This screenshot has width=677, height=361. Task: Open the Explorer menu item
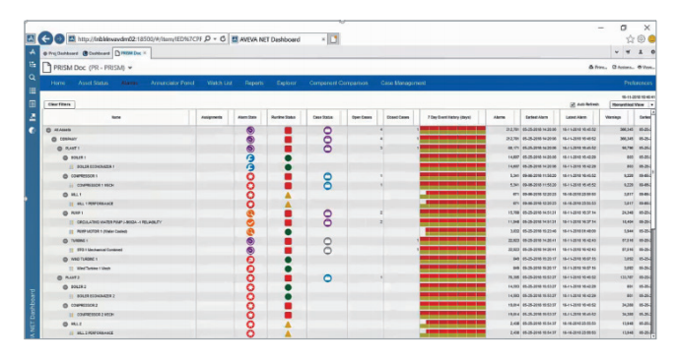286,83
